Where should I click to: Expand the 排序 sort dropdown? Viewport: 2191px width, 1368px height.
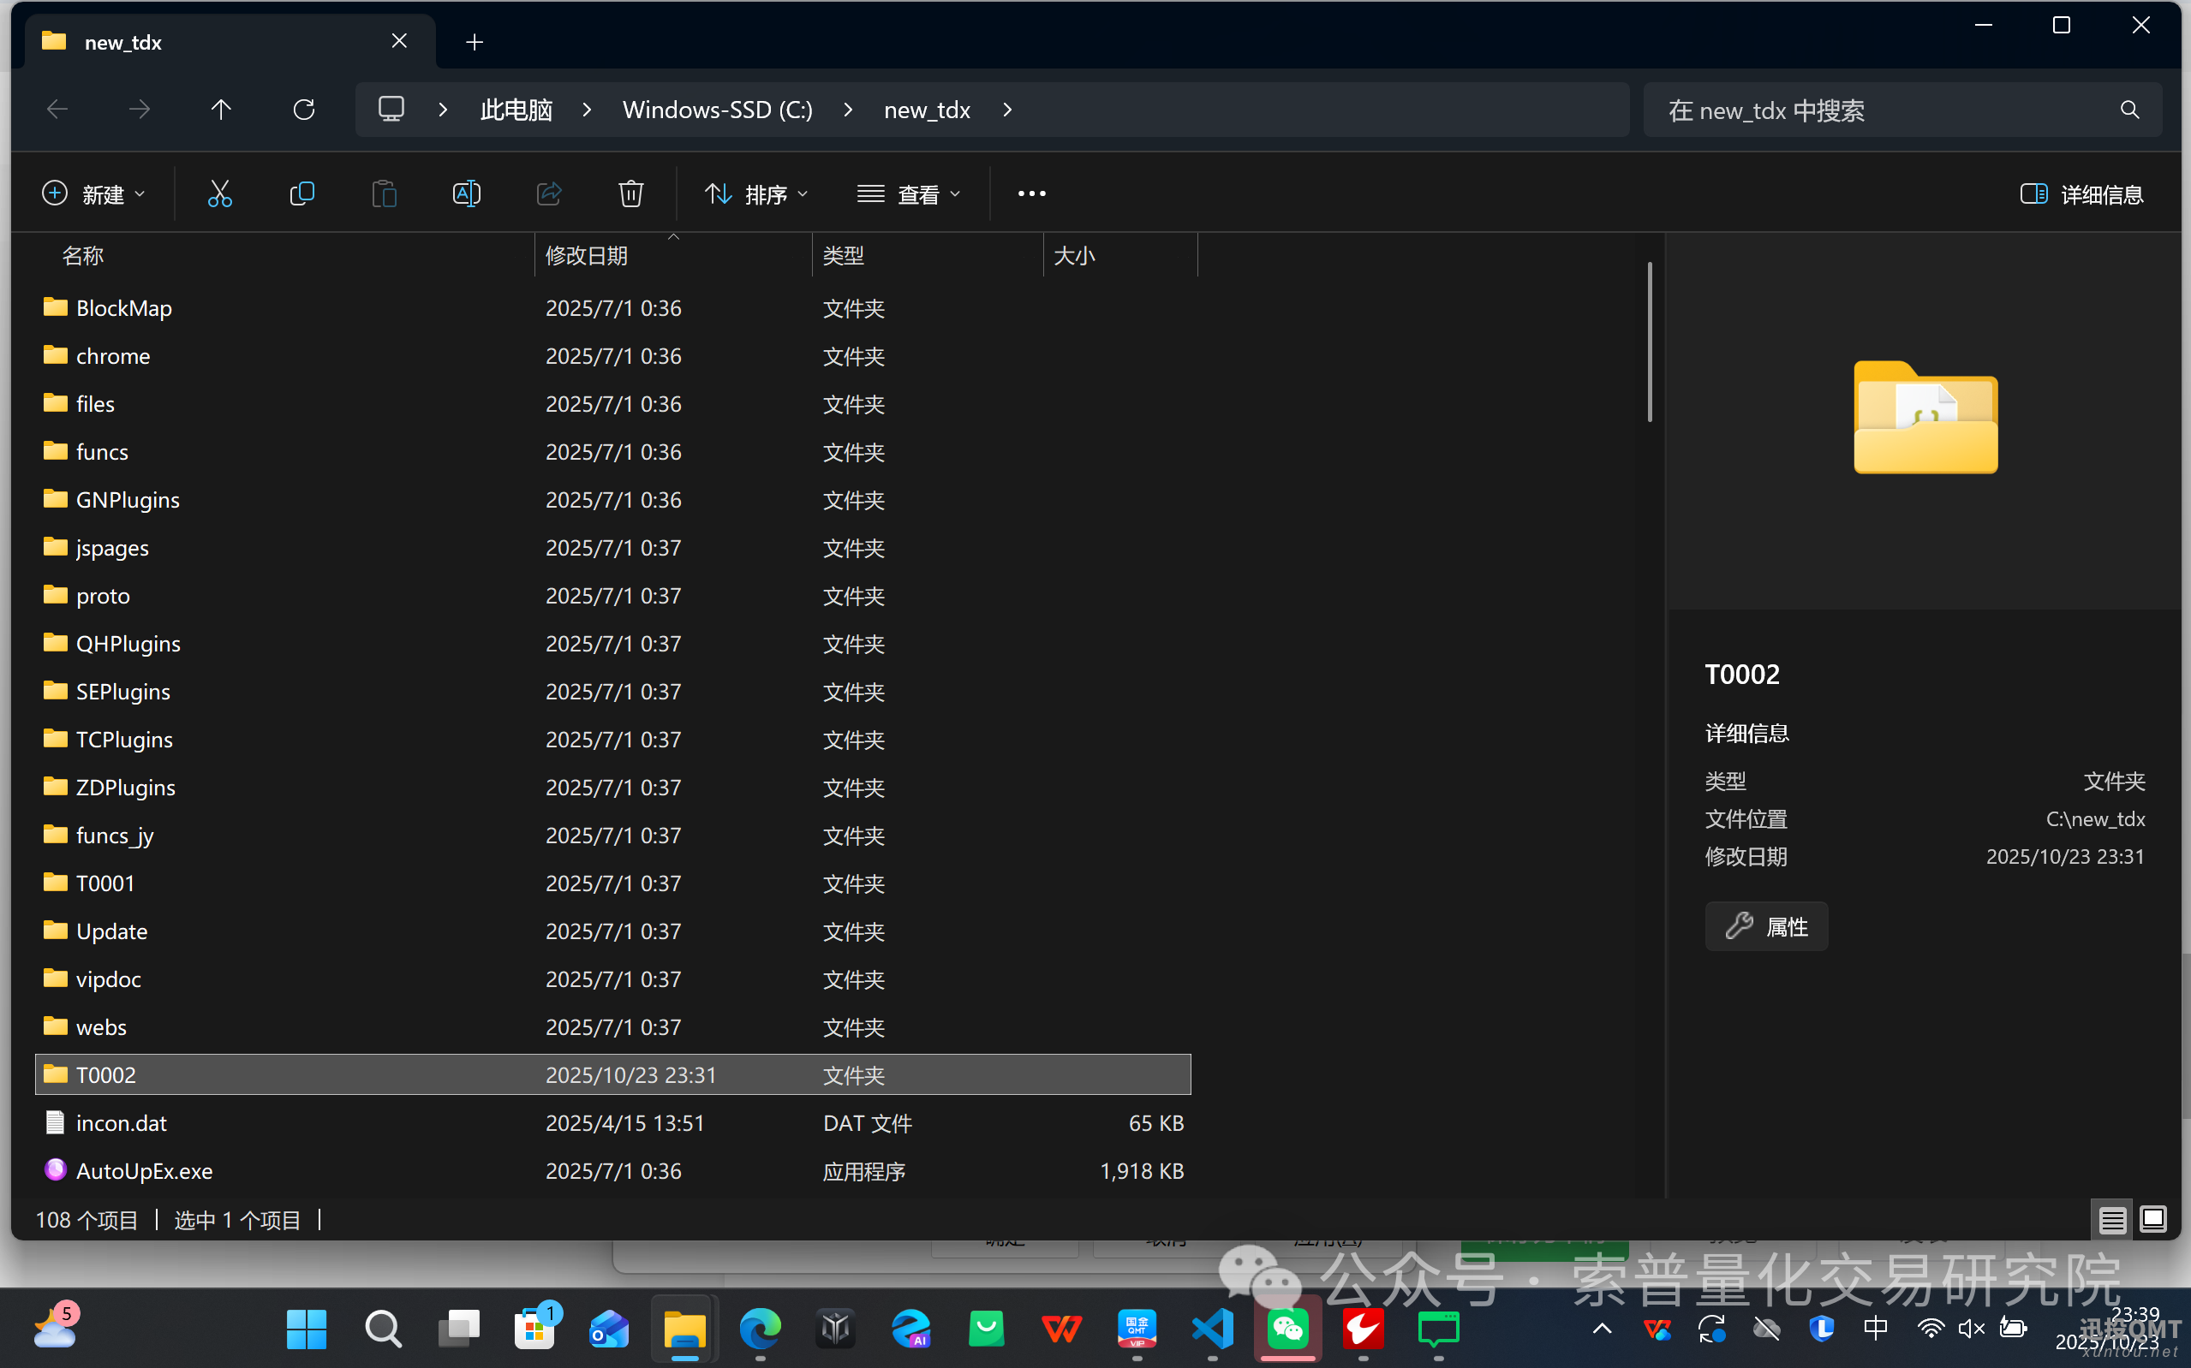(756, 193)
